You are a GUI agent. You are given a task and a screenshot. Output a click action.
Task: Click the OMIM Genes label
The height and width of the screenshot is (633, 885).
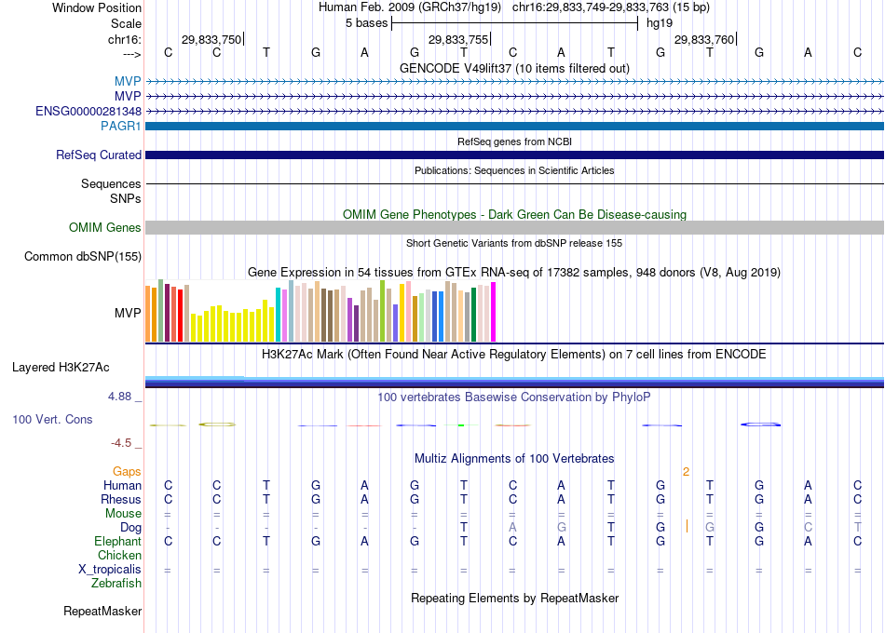pyautogui.click(x=105, y=227)
